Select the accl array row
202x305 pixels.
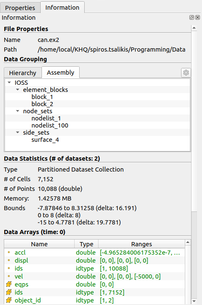point(95,253)
